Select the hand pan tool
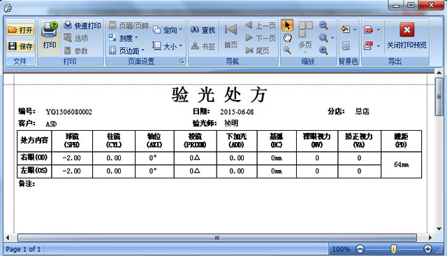Screen dimensions: 447x256 [x=287, y=38]
